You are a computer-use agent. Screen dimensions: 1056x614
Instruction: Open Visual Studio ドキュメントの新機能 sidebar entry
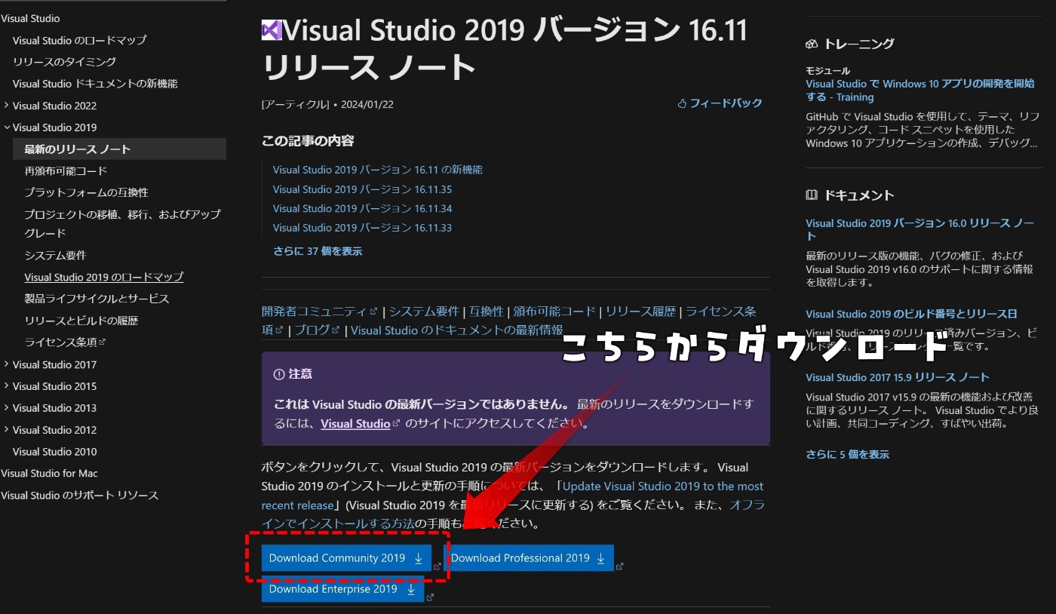[x=95, y=84]
